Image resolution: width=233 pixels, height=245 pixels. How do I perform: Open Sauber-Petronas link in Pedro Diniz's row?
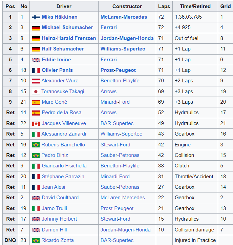(120, 155)
